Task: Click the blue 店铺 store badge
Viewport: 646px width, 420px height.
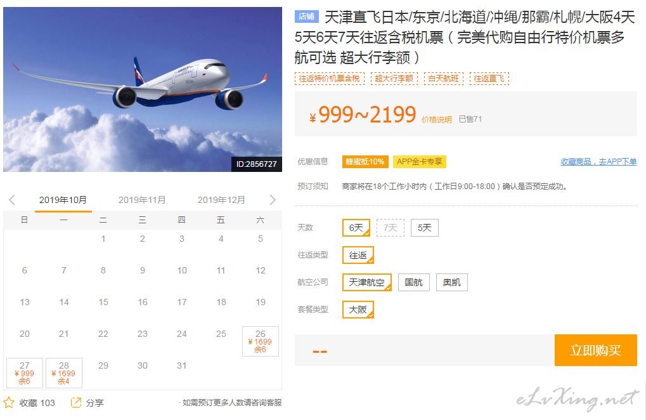Action: [307, 16]
